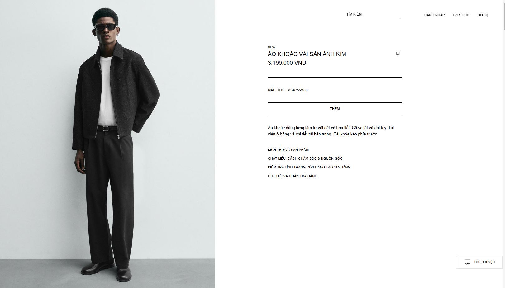Open GỬI, ĐỔI VÀ HOÀN TRẢ HÀNG info
Image resolution: width=505 pixels, height=288 pixels.
(293, 176)
